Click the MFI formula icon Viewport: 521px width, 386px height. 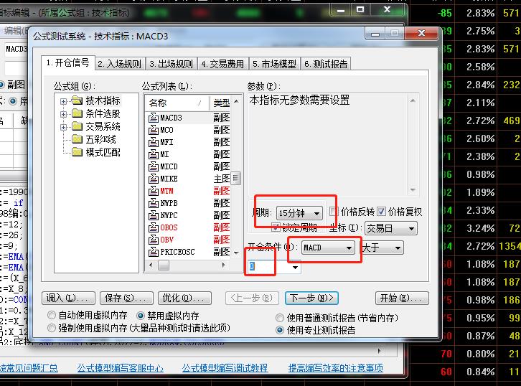(x=153, y=142)
